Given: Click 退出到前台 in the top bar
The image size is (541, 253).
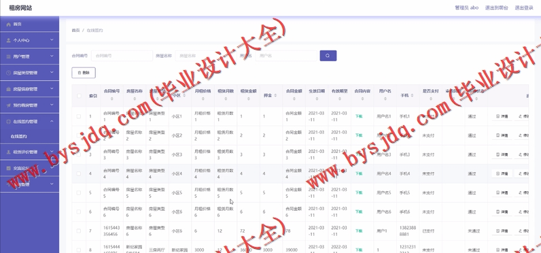Looking at the screenshot, I should click(497, 7).
